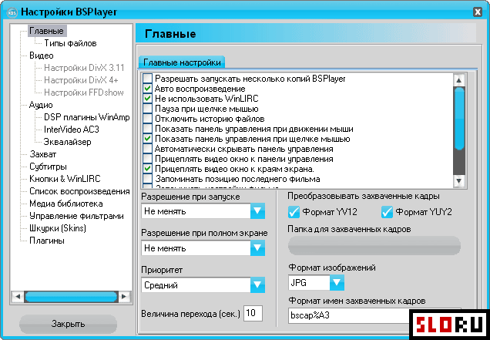Open Управление фильтрами settings
490x340 pixels.
coord(76,216)
